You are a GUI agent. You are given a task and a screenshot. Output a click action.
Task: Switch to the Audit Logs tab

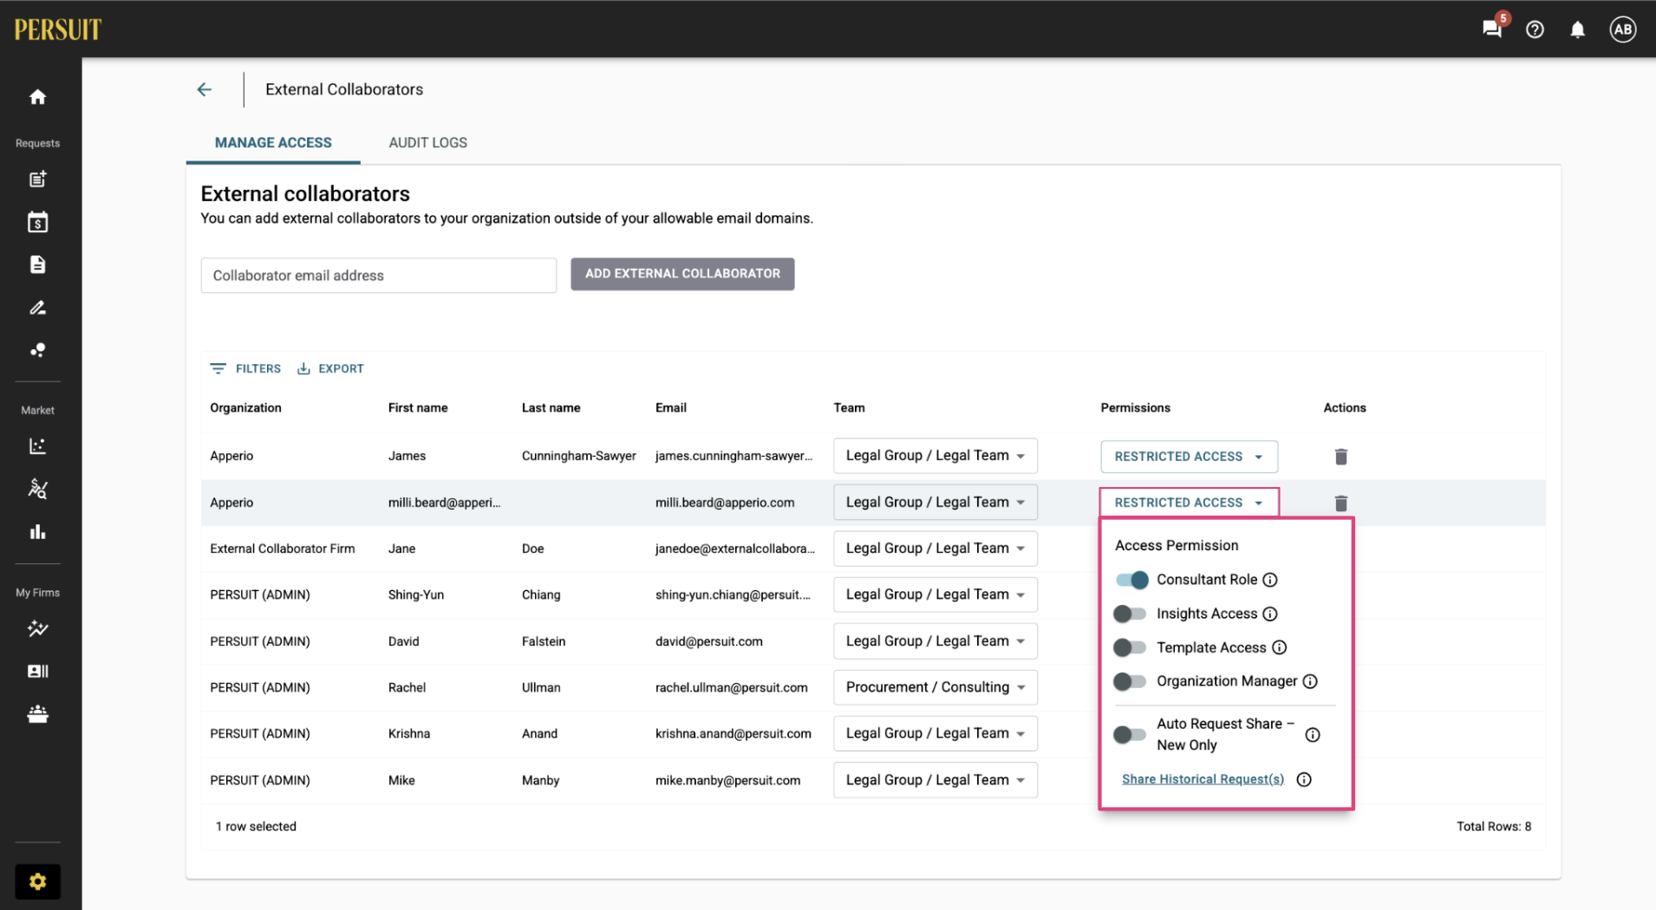(427, 143)
